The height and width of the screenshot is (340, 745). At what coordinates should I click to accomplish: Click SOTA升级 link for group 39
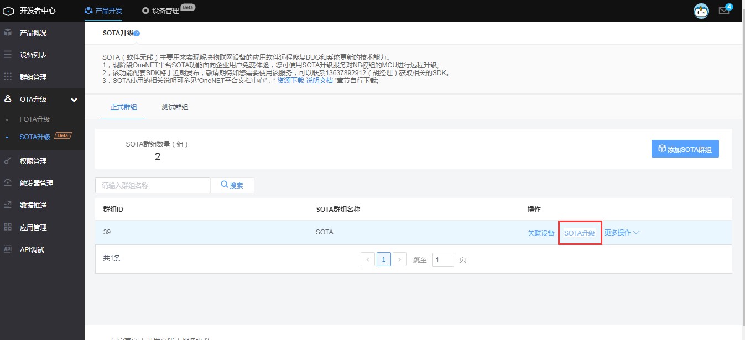pyautogui.click(x=580, y=233)
